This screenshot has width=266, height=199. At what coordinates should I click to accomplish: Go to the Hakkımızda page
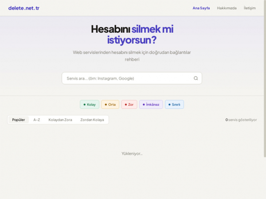(x=227, y=8)
